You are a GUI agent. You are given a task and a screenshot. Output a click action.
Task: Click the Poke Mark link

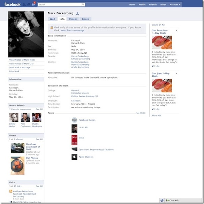click(x=14, y=71)
